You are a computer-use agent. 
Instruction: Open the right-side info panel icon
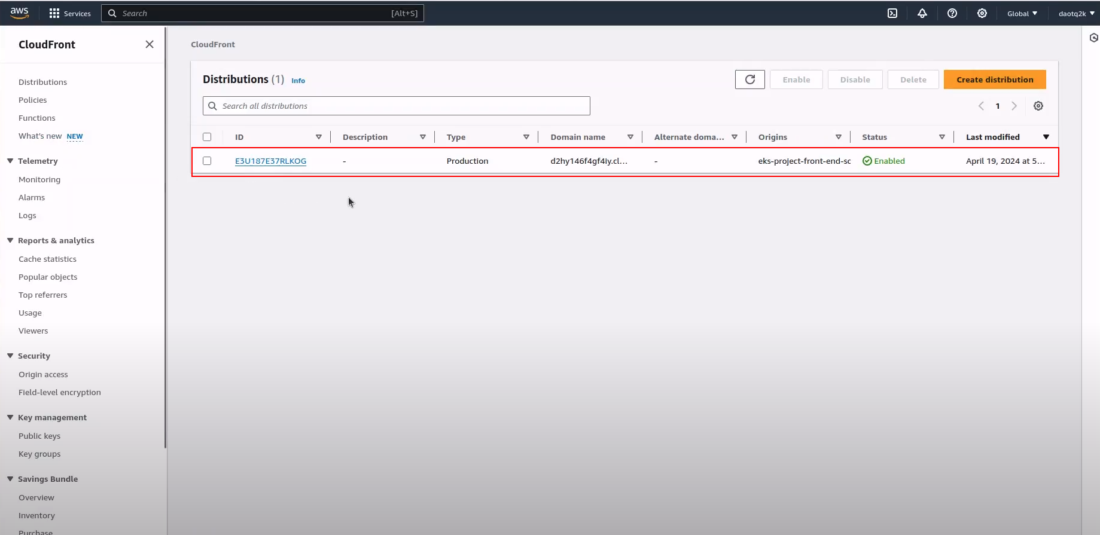pos(1094,38)
